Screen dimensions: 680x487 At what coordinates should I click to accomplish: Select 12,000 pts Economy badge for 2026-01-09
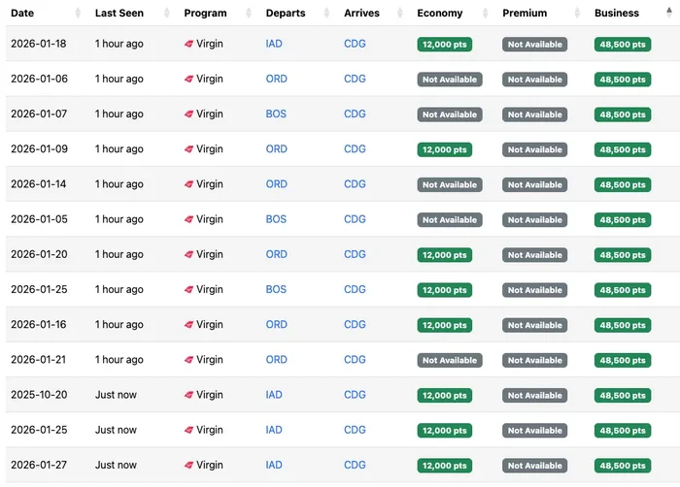click(445, 150)
